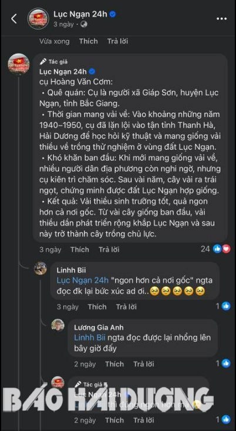Screen dimensions: 236x431
Task: Open author avatar beside the long comment
Action: (x=19, y=64)
